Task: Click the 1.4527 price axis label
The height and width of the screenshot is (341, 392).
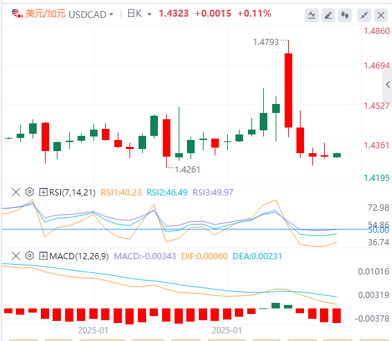Action: coord(377,106)
